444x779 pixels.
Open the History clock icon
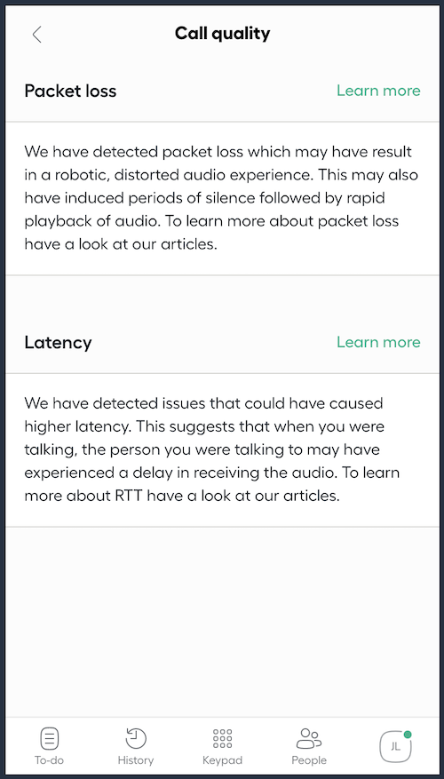point(136,738)
